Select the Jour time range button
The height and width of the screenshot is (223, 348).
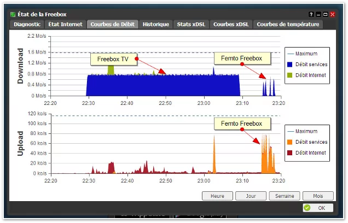click(x=251, y=196)
